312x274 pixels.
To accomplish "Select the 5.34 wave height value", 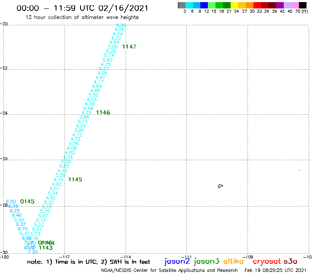I will tap(53, 193).
